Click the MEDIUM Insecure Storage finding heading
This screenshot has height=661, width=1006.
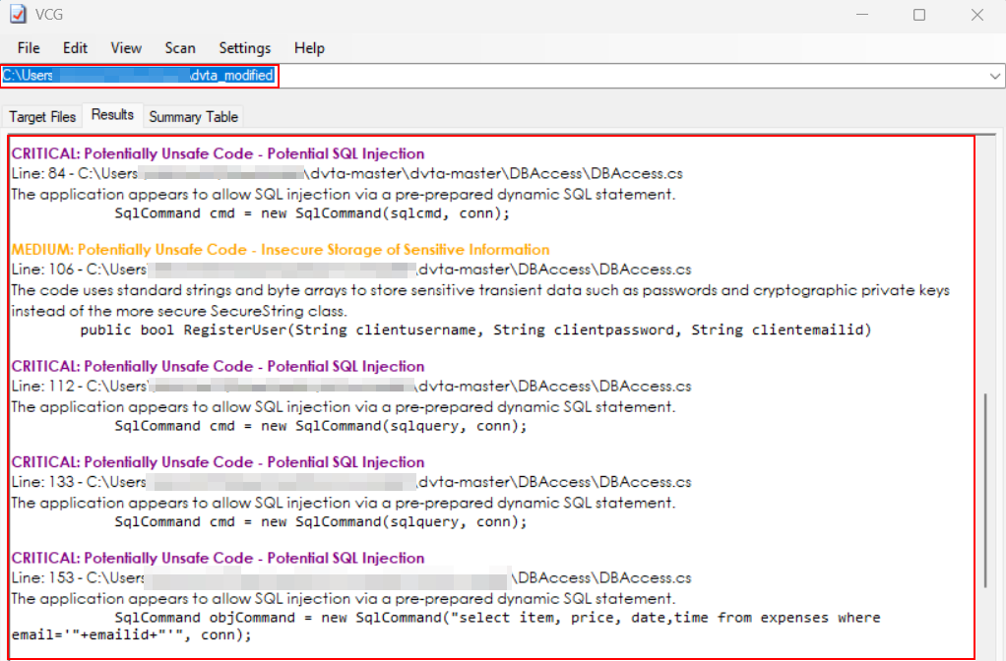pos(281,250)
